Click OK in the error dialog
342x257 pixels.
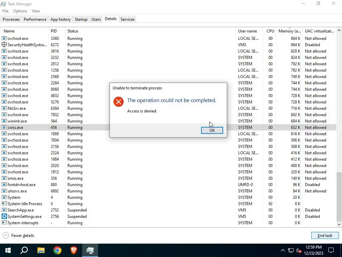point(212,130)
